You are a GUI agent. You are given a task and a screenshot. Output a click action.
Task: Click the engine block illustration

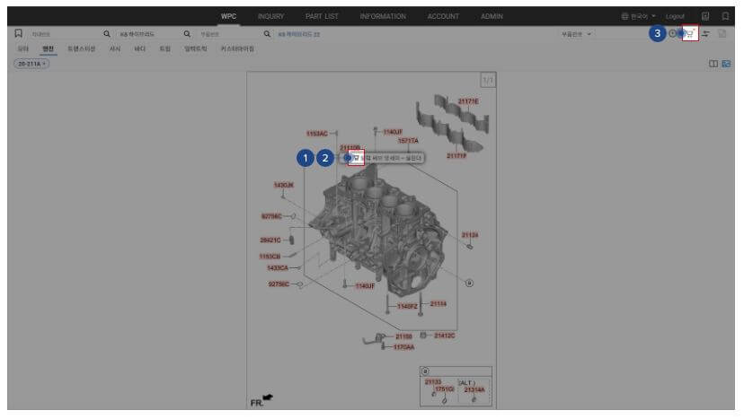click(379, 232)
